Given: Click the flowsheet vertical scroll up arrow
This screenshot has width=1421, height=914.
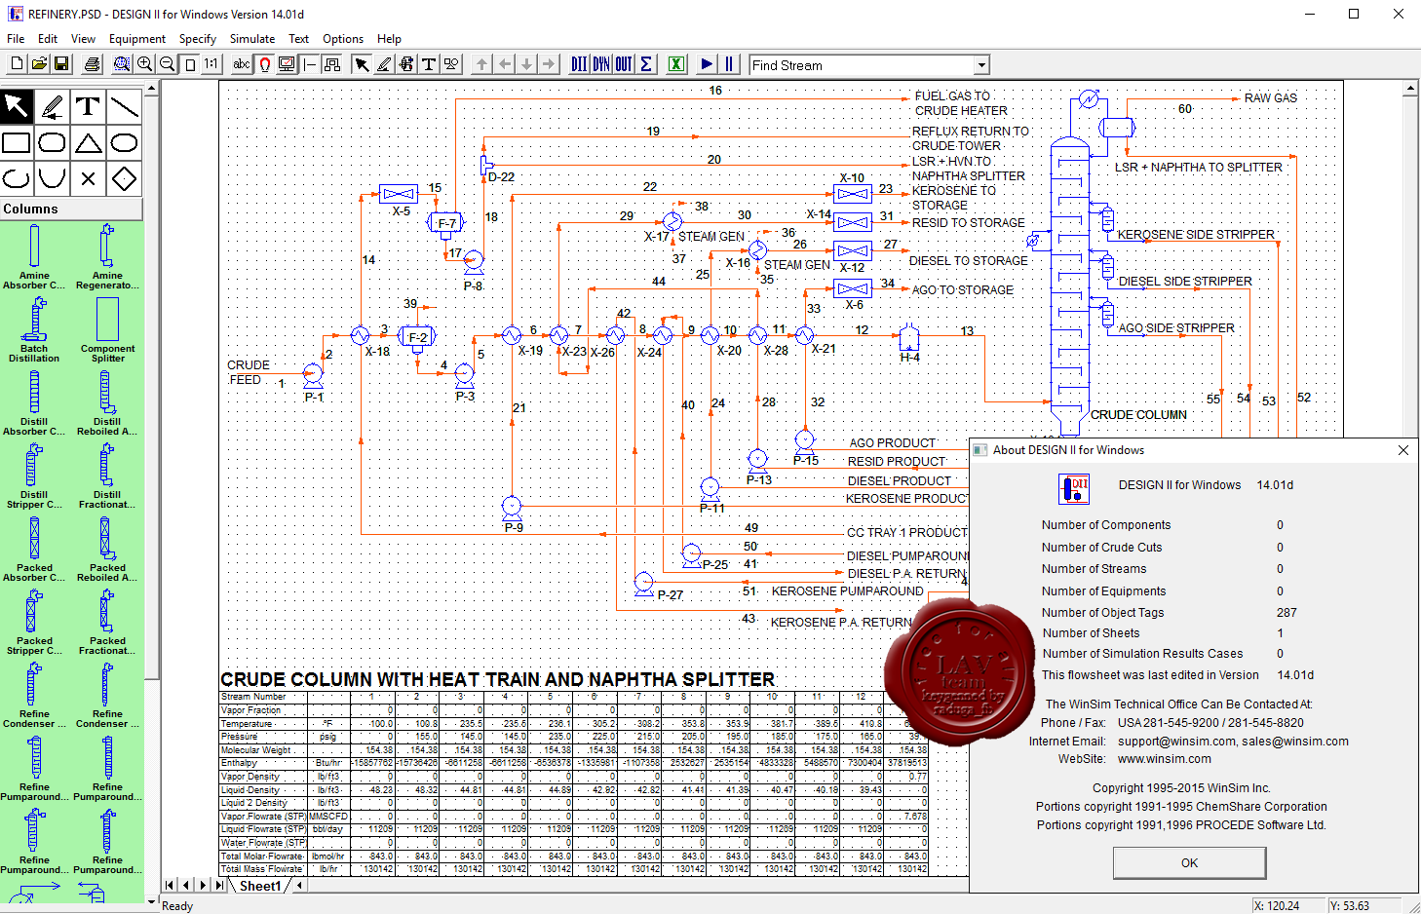Looking at the screenshot, I should (x=1410, y=89).
